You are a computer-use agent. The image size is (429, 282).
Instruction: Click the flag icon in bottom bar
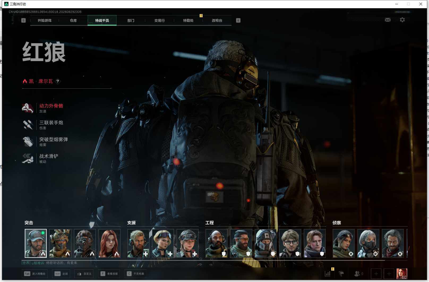(x=341, y=274)
